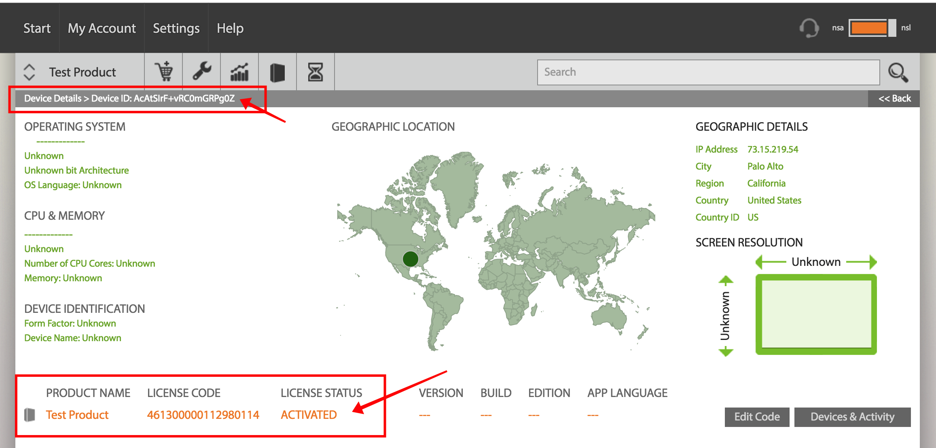
Task: Open the hourglass icon in toolbar
Action: [316, 72]
